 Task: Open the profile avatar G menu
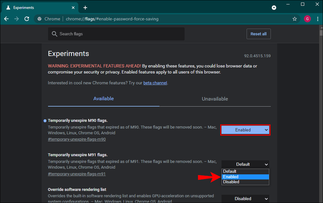307,19
